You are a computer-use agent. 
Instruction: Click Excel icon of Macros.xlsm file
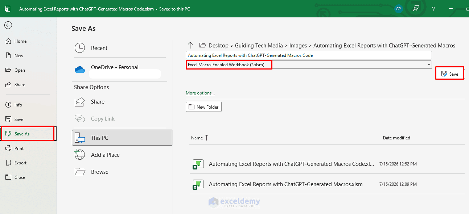(198, 185)
